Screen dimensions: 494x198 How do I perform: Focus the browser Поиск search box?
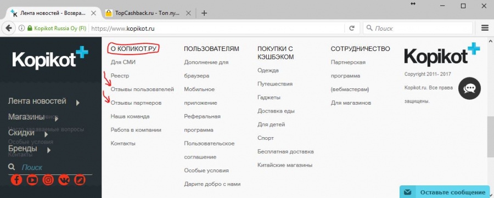418,29
